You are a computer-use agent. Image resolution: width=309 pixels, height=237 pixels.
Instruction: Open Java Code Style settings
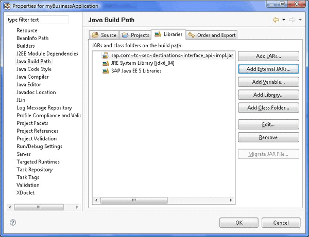34,69
